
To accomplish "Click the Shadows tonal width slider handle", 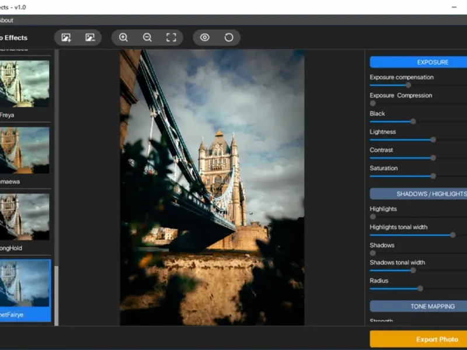I will pos(413,270).
